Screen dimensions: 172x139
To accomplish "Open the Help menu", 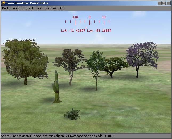I will (62, 8).
